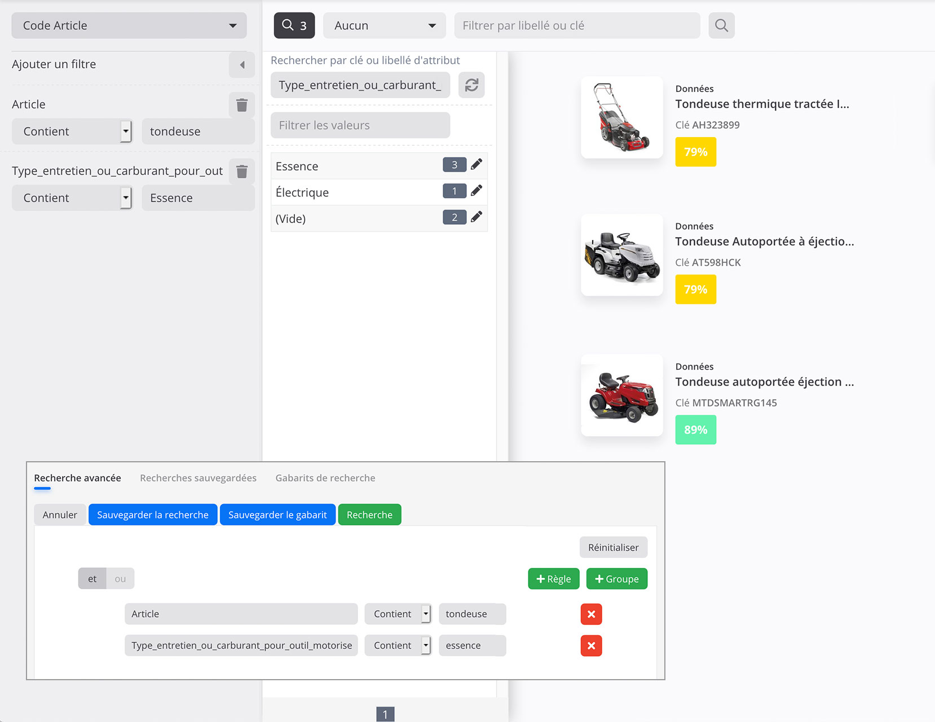Screen dimensions: 935x722
Task: Open the Code Article dropdown
Action: point(129,25)
